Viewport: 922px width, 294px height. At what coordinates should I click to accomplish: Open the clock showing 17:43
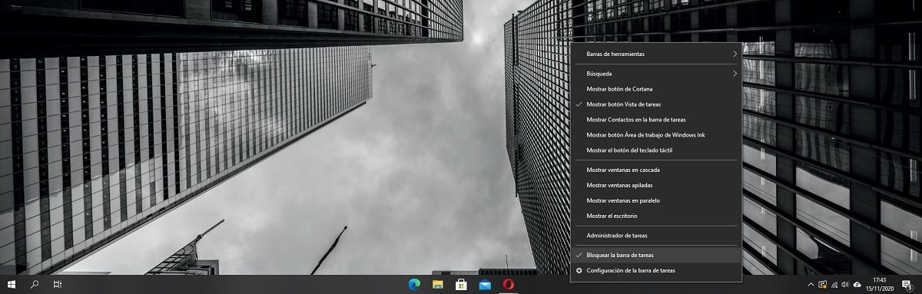tap(880, 285)
